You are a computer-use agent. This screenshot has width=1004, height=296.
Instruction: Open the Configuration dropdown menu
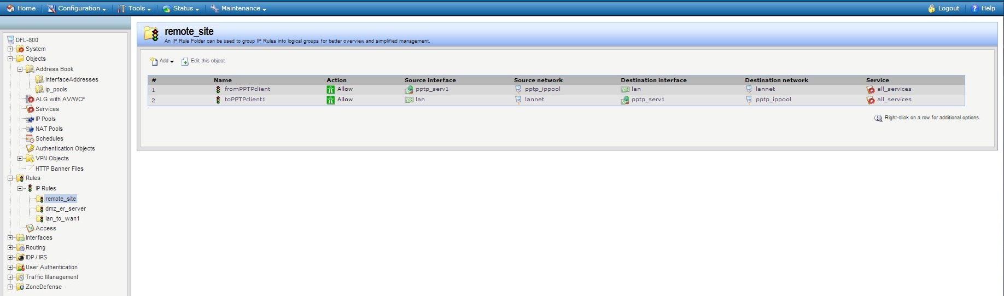[x=77, y=8]
